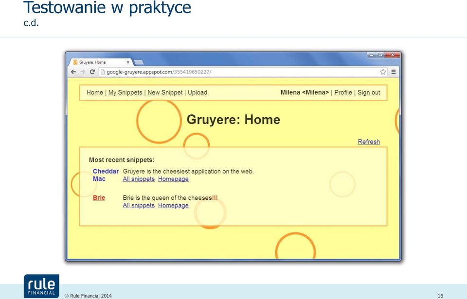Open Cheddar Mac author link
This screenshot has width=467, height=299.
click(106, 175)
